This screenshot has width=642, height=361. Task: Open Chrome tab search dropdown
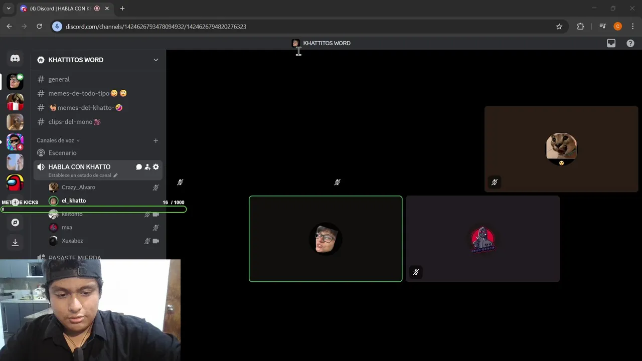[x=9, y=9]
